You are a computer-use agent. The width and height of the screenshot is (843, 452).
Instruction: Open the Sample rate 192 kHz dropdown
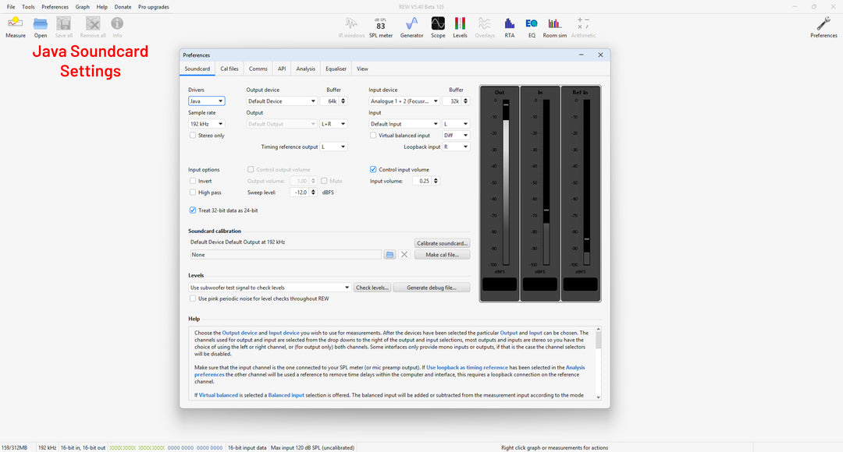tap(206, 124)
